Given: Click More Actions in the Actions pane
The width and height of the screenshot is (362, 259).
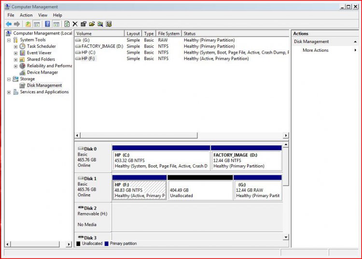Looking at the screenshot, I should click(x=315, y=50).
